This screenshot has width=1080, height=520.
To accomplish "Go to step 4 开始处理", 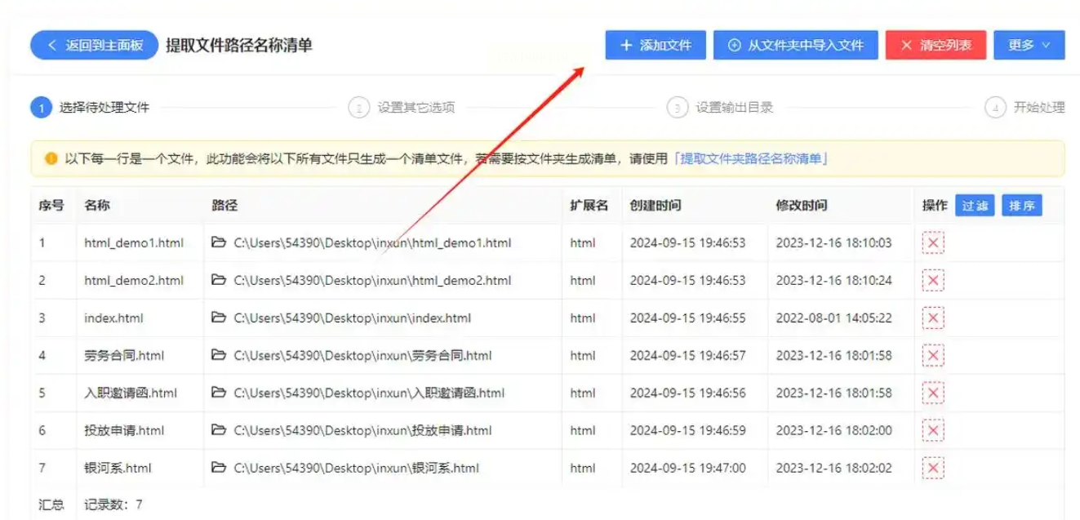I will click(x=1024, y=107).
